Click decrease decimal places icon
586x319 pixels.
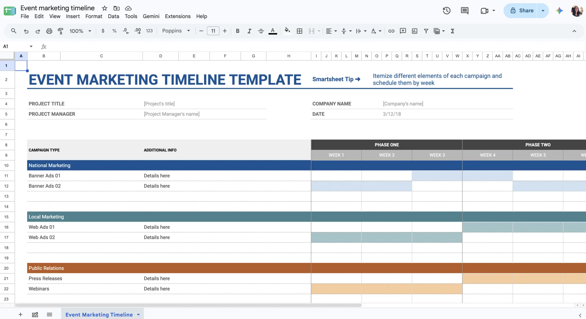click(x=126, y=31)
